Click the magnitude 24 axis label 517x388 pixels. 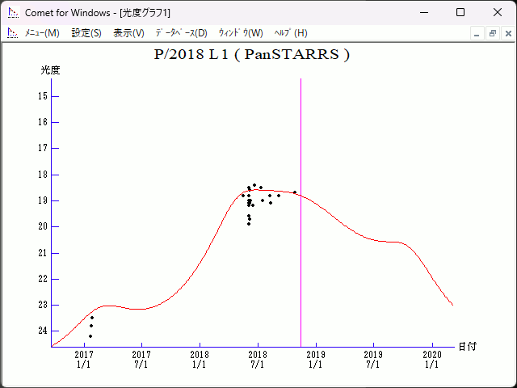click(43, 331)
